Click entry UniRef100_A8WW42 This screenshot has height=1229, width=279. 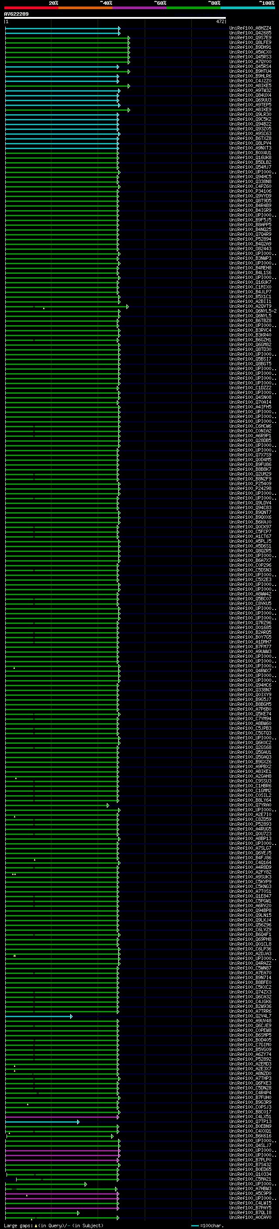point(250,594)
